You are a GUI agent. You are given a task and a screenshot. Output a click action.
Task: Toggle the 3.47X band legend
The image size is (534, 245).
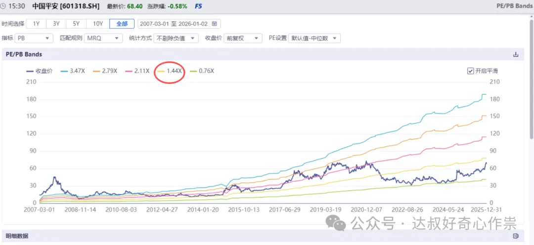pyautogui.click(x=72, y=71)
